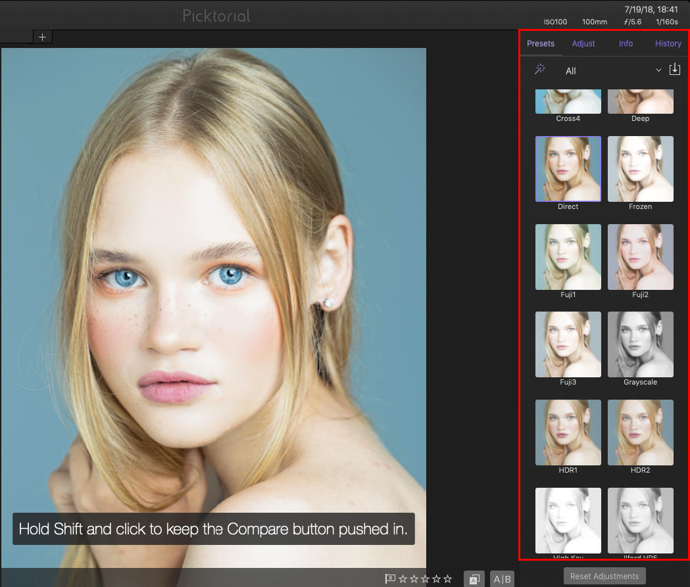Select the High Key preset thumbnail

click(568, 520)
